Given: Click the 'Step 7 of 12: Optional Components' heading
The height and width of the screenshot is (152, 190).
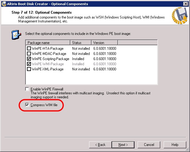Looking at the screenshot, I should pos(42,12).
